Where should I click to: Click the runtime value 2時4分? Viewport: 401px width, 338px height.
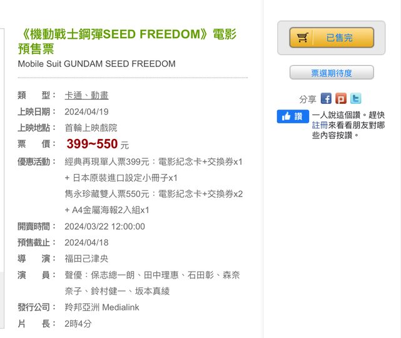tap(78, 324)
